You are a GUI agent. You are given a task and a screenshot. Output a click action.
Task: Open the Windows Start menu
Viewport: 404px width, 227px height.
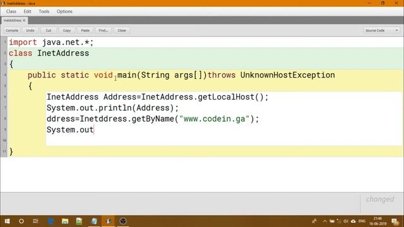(x=7, y=221)
